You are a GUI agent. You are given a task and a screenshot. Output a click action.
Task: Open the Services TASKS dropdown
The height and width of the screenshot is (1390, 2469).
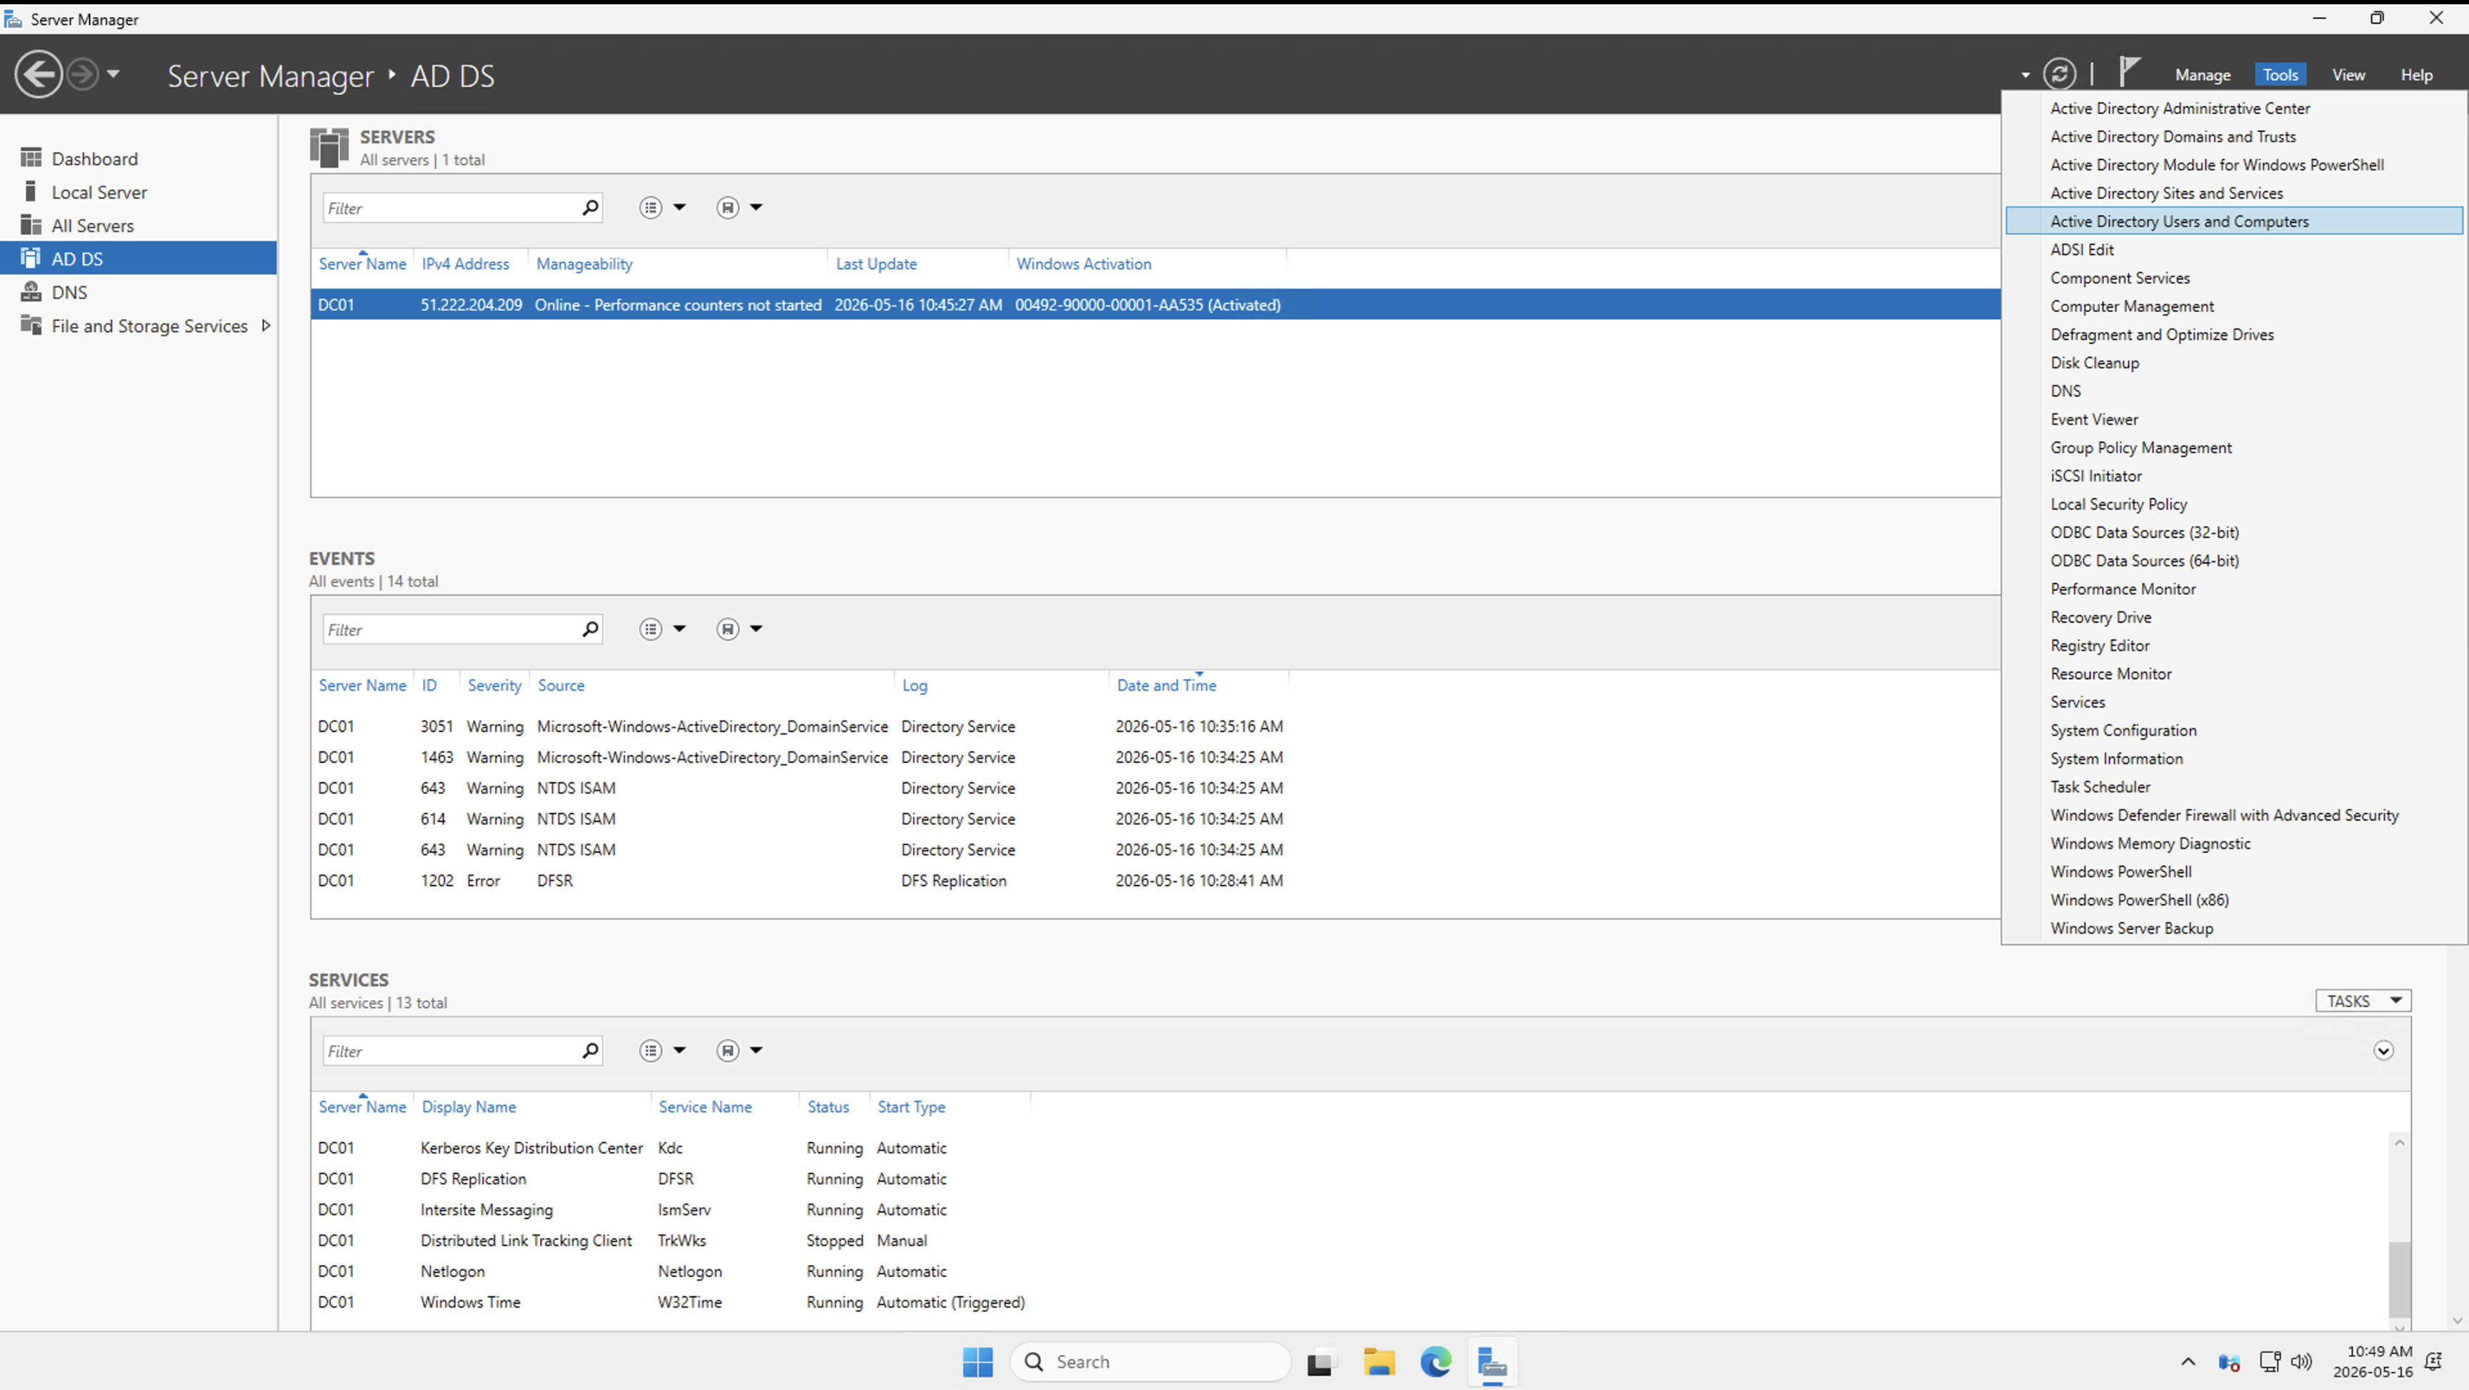click(2363, 1001)
